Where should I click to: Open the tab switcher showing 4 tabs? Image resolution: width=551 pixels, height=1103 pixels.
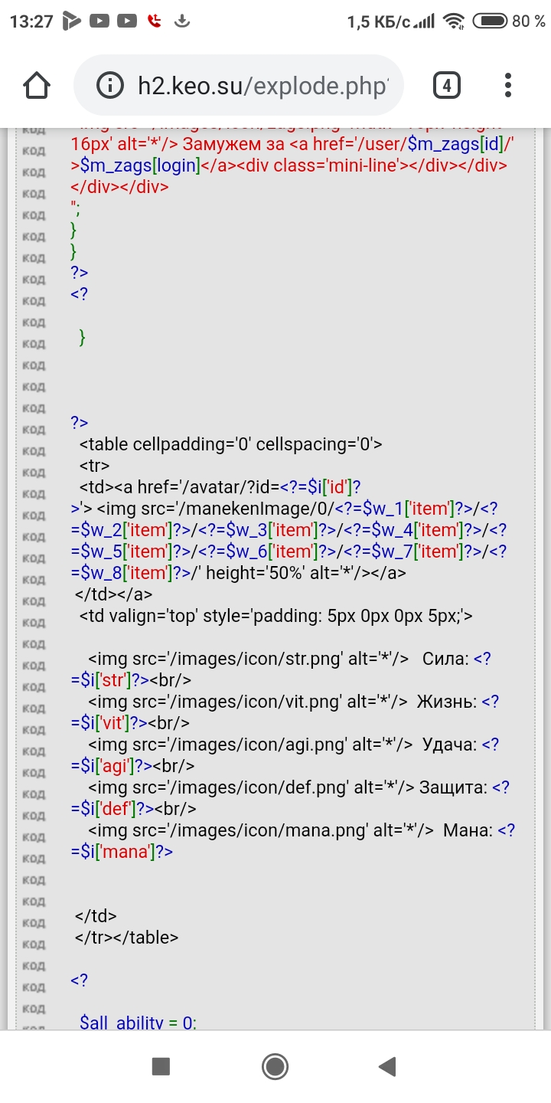pyautogui.click(x=446, y=85)
